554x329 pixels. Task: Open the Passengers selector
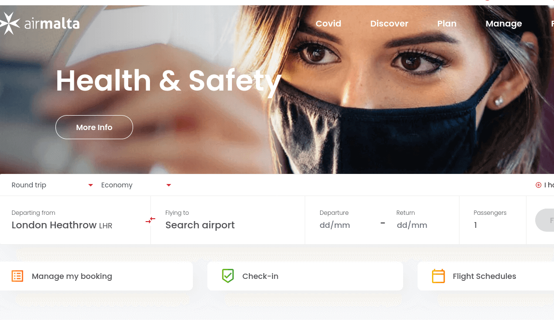point(492,220)
